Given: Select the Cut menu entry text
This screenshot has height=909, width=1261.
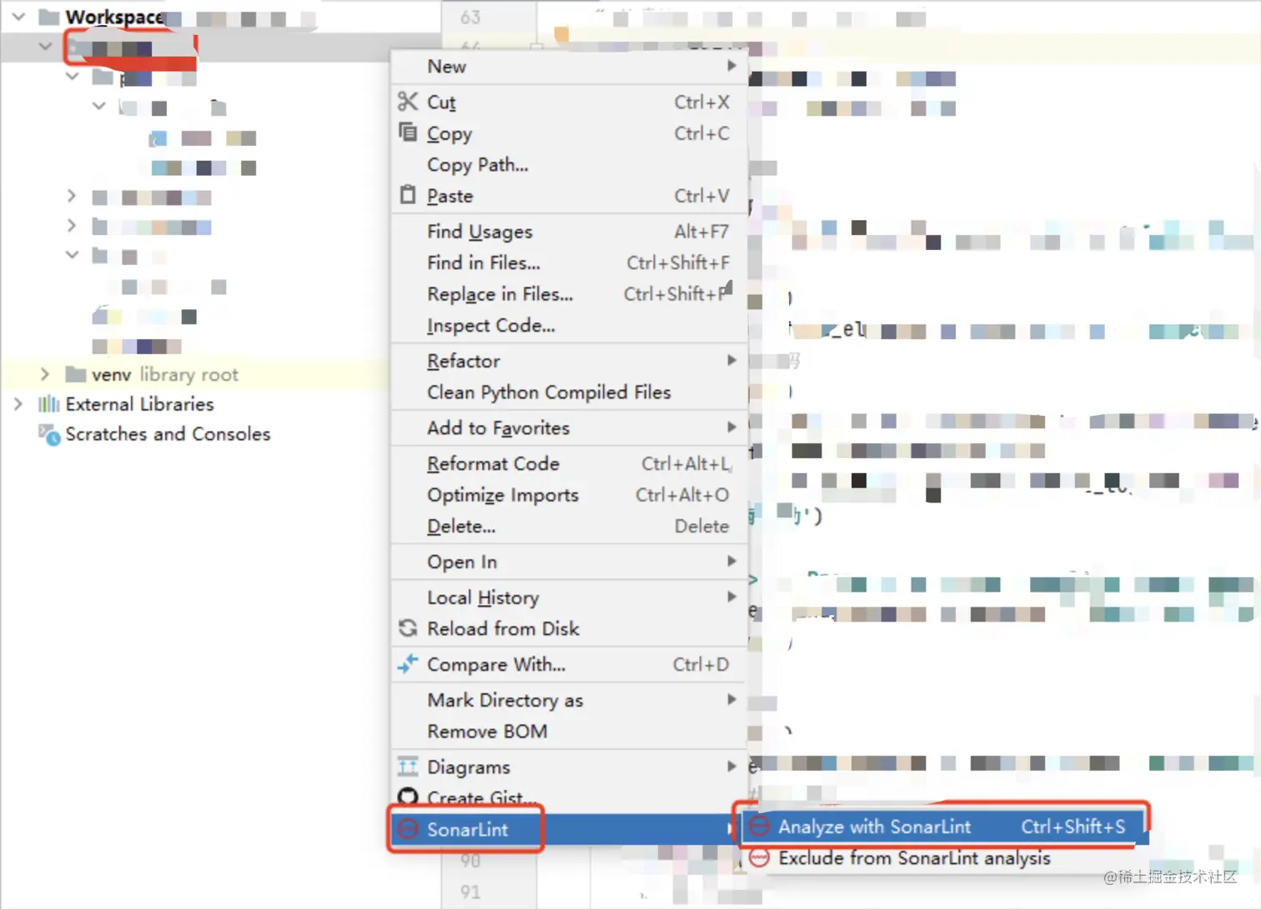Looking at the screenshot, I should 441,102.
